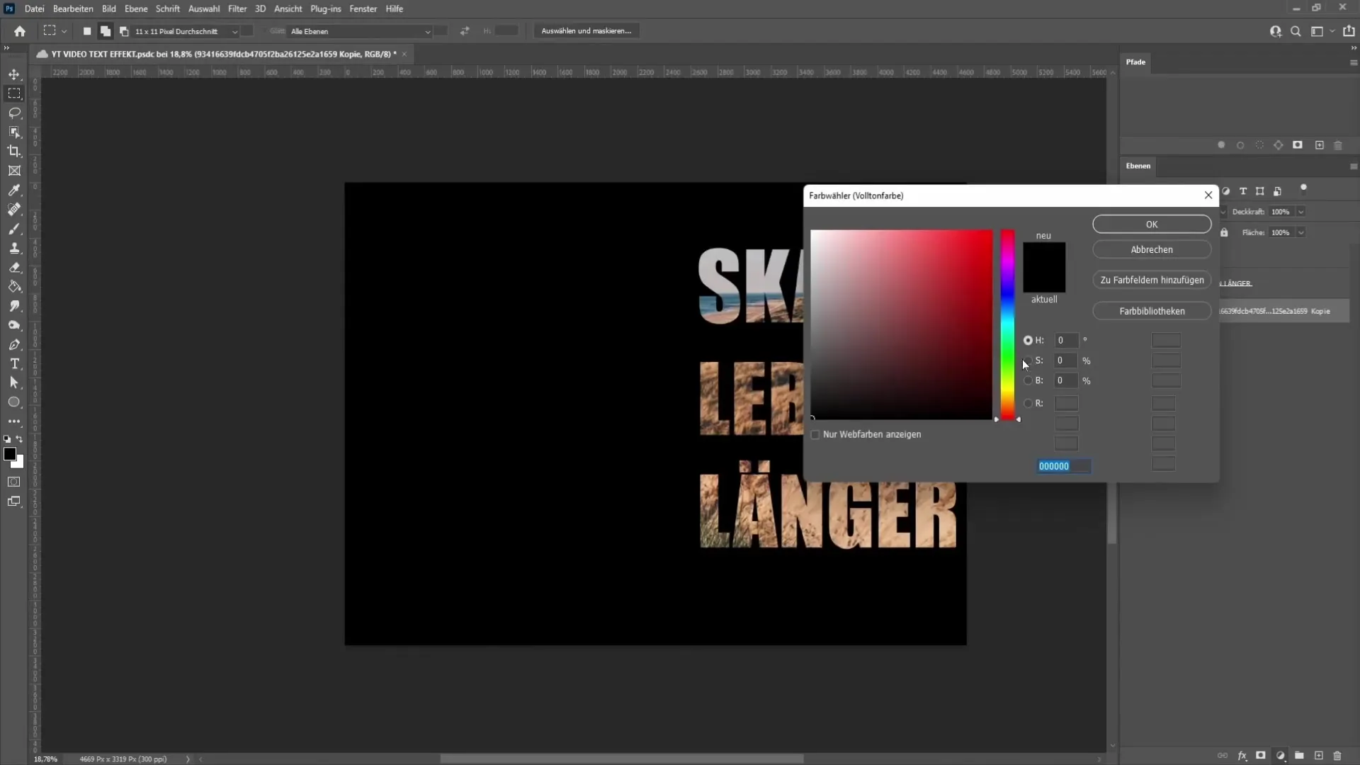The height and width of the screenshot is (765, 1360).
Task: Select the Brush tool
Action: click(14, 229)
